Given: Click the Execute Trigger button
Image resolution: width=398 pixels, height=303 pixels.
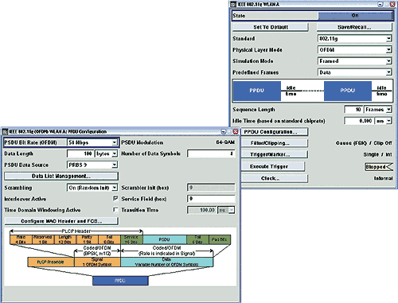Looking at the screenshot, I should (x=273, y=166).
